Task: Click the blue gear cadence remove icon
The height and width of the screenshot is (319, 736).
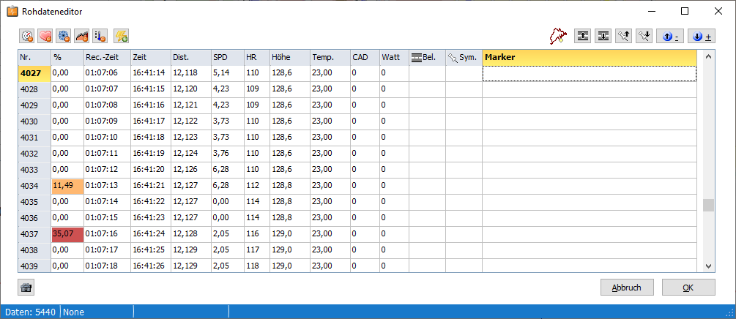Action: tap(64, 35)
